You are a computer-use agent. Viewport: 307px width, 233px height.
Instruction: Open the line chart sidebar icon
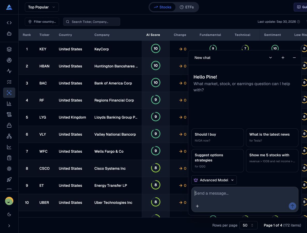tap(9, 147)
